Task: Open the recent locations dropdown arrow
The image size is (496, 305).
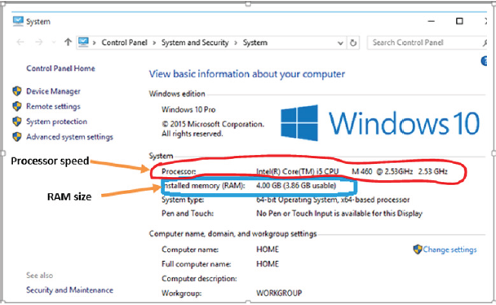Action: (x=54, y=42)
